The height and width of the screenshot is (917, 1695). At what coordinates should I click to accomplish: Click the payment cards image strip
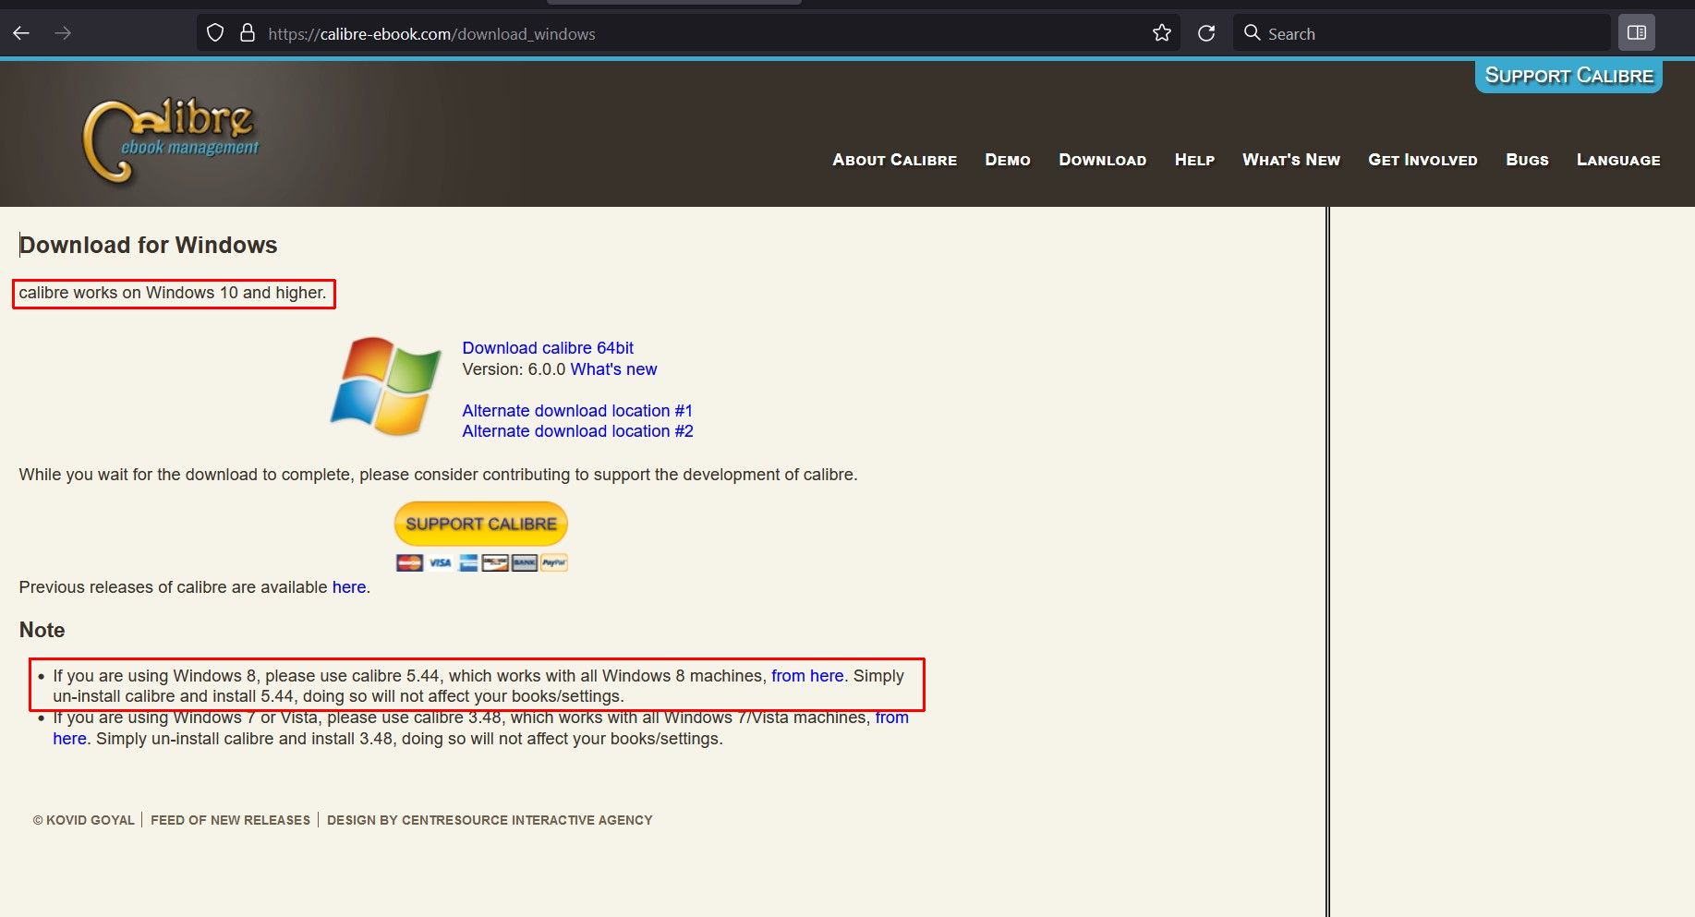pyautogui.click(x=481, y=562)
